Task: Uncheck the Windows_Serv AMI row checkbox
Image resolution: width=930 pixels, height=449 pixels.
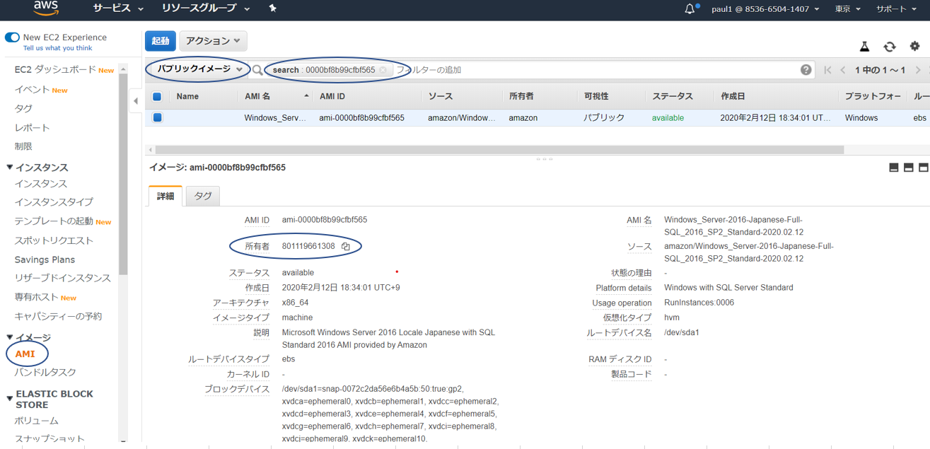Action: 157,117
